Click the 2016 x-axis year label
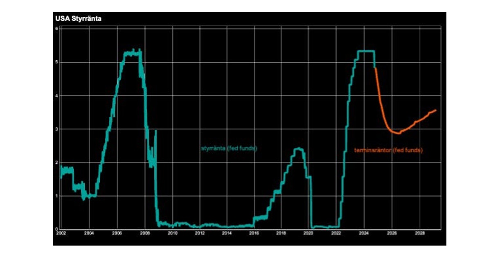This screenshot has width=491, height=258. (x=254, y=233)
